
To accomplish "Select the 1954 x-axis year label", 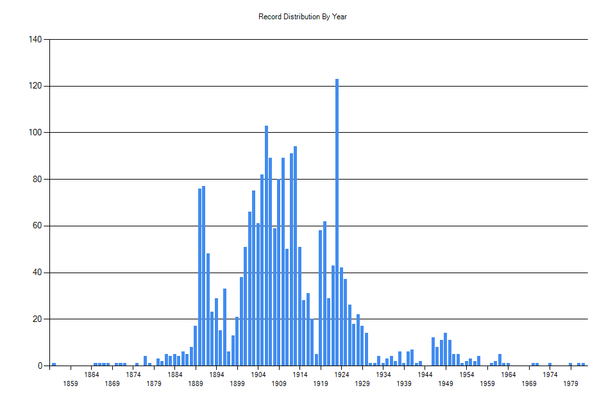I will pyautogui.click(x=466, y=375).
